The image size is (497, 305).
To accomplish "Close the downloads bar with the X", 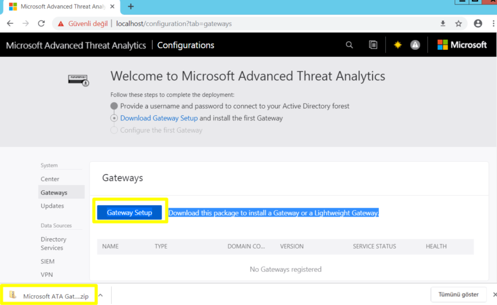I will [495, 294].
